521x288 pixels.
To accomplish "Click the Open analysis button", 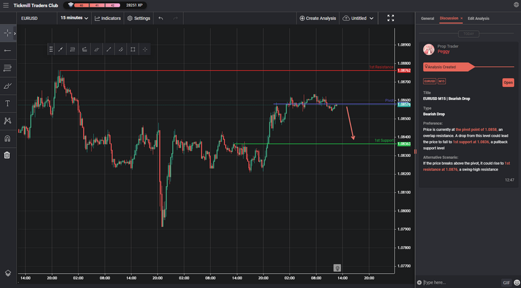I will (508, 83).
